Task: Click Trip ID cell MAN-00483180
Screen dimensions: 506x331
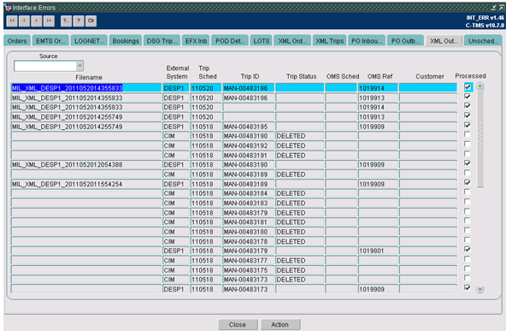Action: tap(248, 232)
